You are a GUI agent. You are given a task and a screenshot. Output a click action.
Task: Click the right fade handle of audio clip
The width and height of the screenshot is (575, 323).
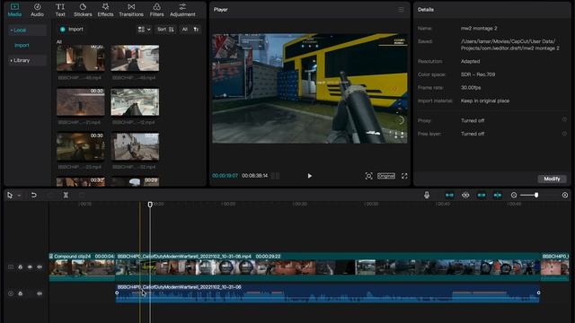538,292
